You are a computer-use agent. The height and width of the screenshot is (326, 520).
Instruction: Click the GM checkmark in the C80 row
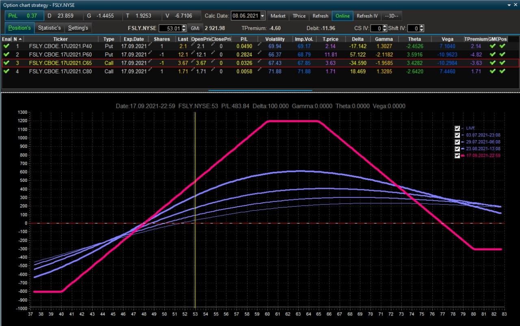493,71
